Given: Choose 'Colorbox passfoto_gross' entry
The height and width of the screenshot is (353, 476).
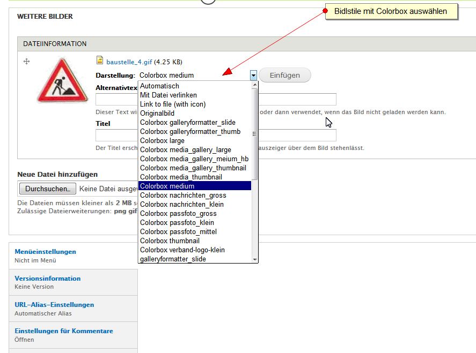Looking at the screenshot, I should (x=178, y=213).
